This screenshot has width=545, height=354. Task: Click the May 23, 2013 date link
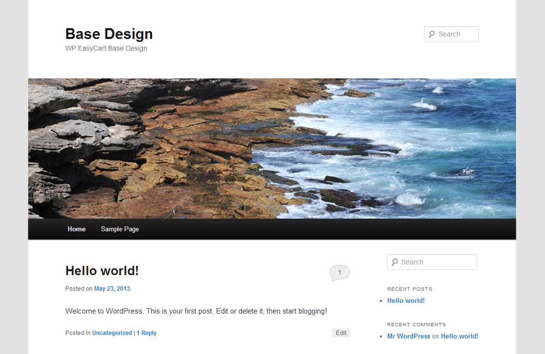(112, 289)
